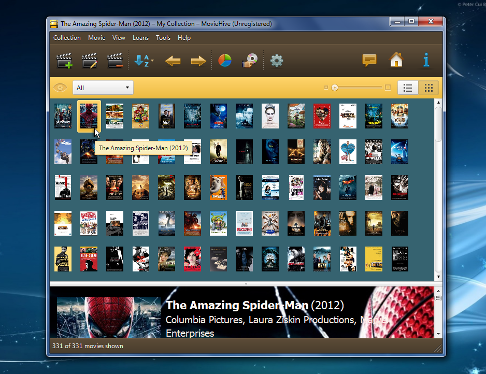Open the Movie menu

click(97, 38)
